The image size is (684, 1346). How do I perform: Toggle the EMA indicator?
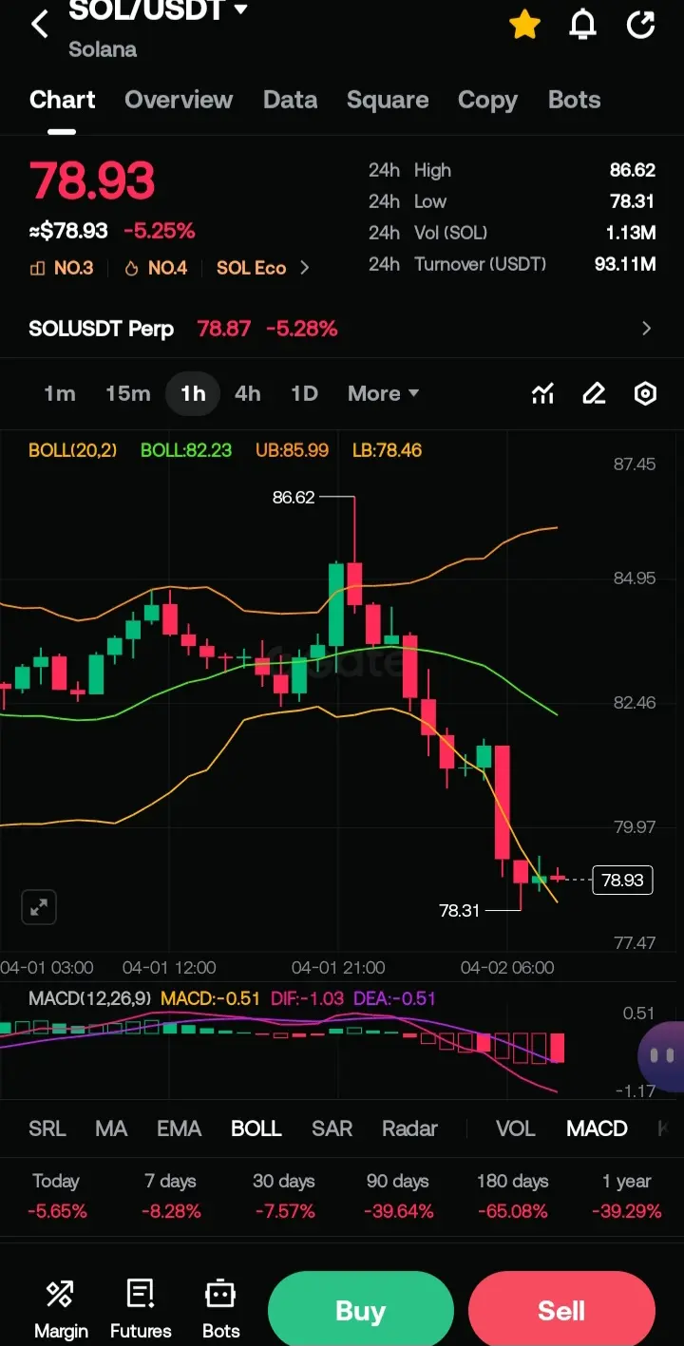179,1128
